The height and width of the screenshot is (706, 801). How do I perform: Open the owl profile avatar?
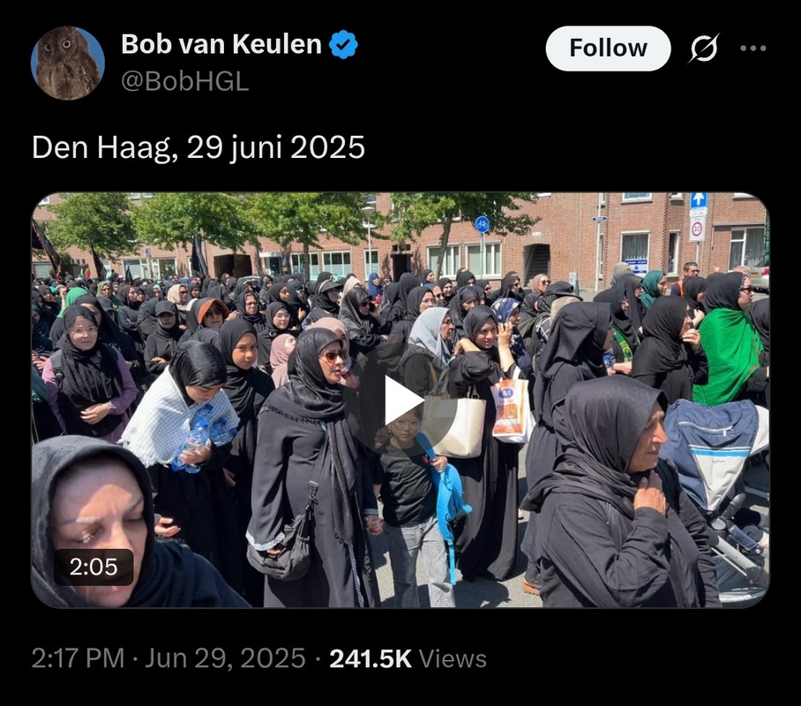(x=67, y=63)
